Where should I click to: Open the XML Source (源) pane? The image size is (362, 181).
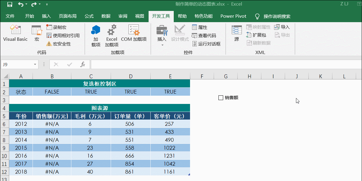click(237, 33)
